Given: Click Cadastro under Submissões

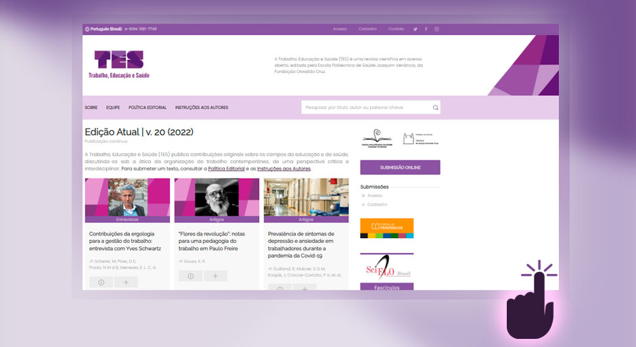Looking at the screenshot, I should pyautogui.click(x=378, y=205).
